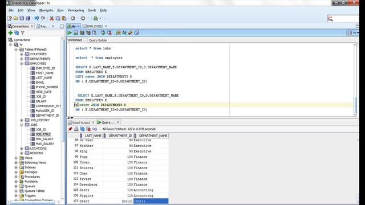Collapse the Tables (Filtered) node

[16, 50]
